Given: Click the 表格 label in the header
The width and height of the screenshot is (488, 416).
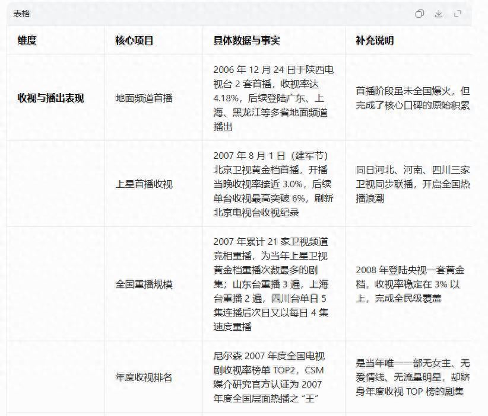Looking at the screenshot, I should point(22,14).
